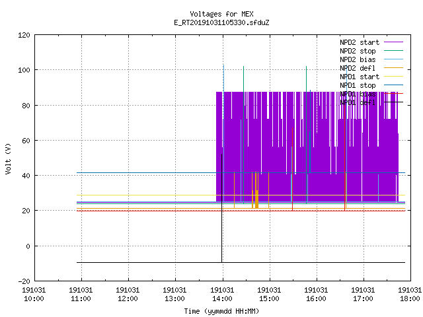This screenshot has height=317, width=423.
Task: Click the y-axis tick label 20
Action: tap(26, 211)
